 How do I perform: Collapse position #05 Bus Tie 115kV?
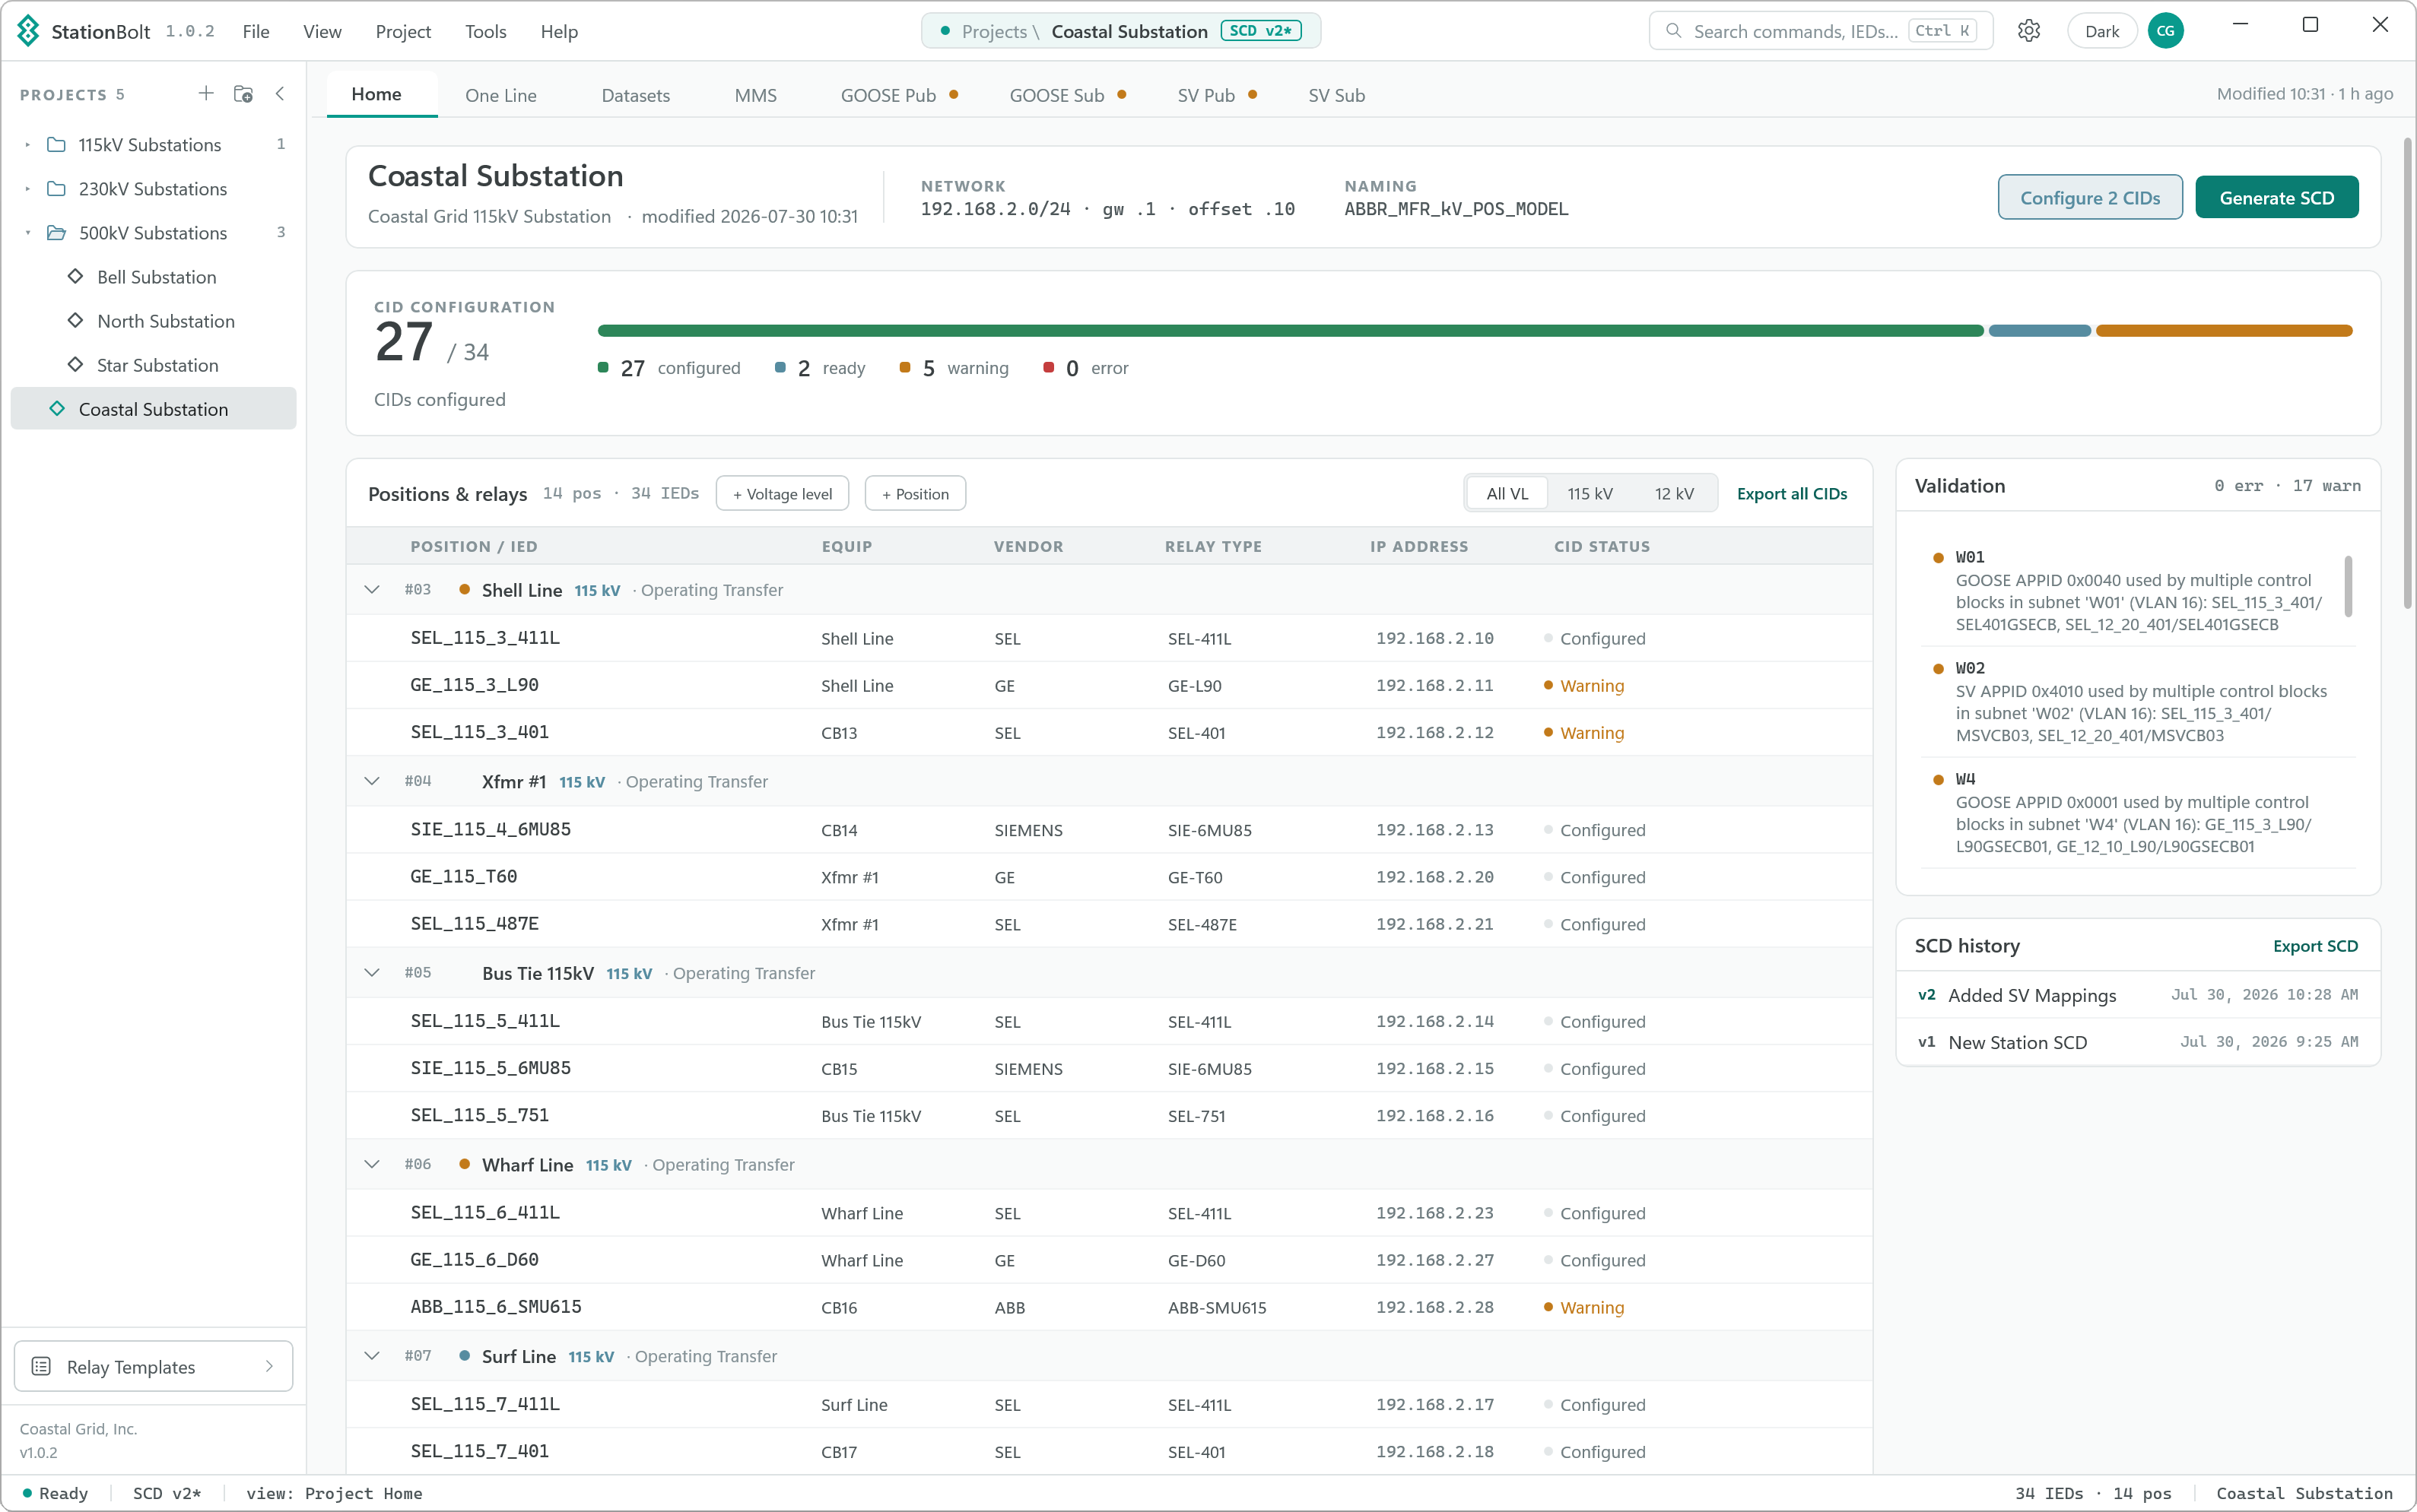(372, 972)
